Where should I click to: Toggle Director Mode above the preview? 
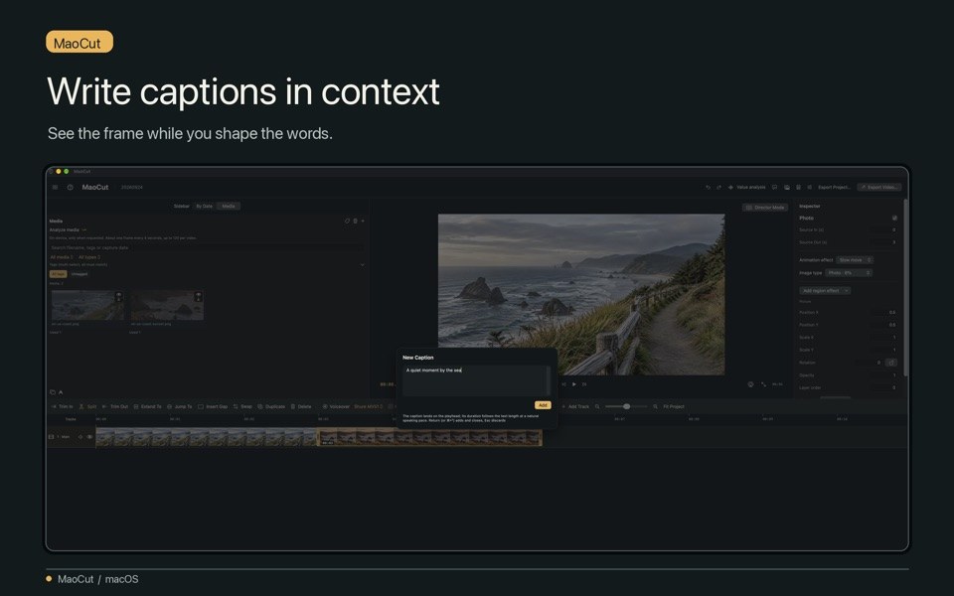[765, 208]
